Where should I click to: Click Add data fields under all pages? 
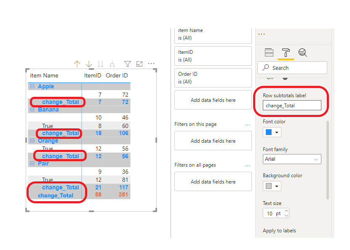tap(213, 181)
